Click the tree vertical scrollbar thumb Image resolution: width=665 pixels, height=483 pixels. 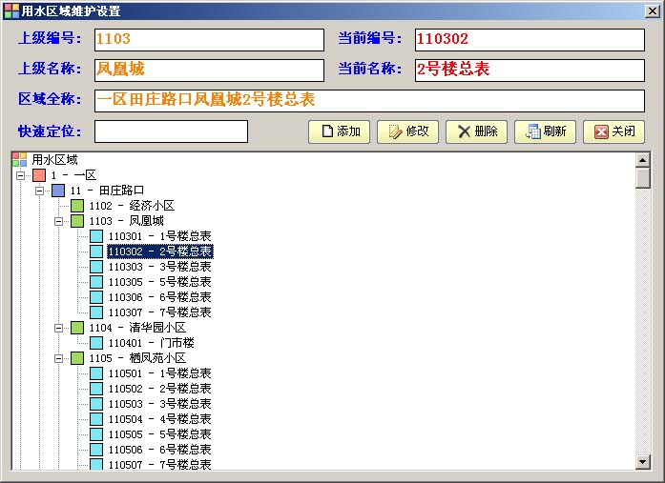tap(643, 178)
